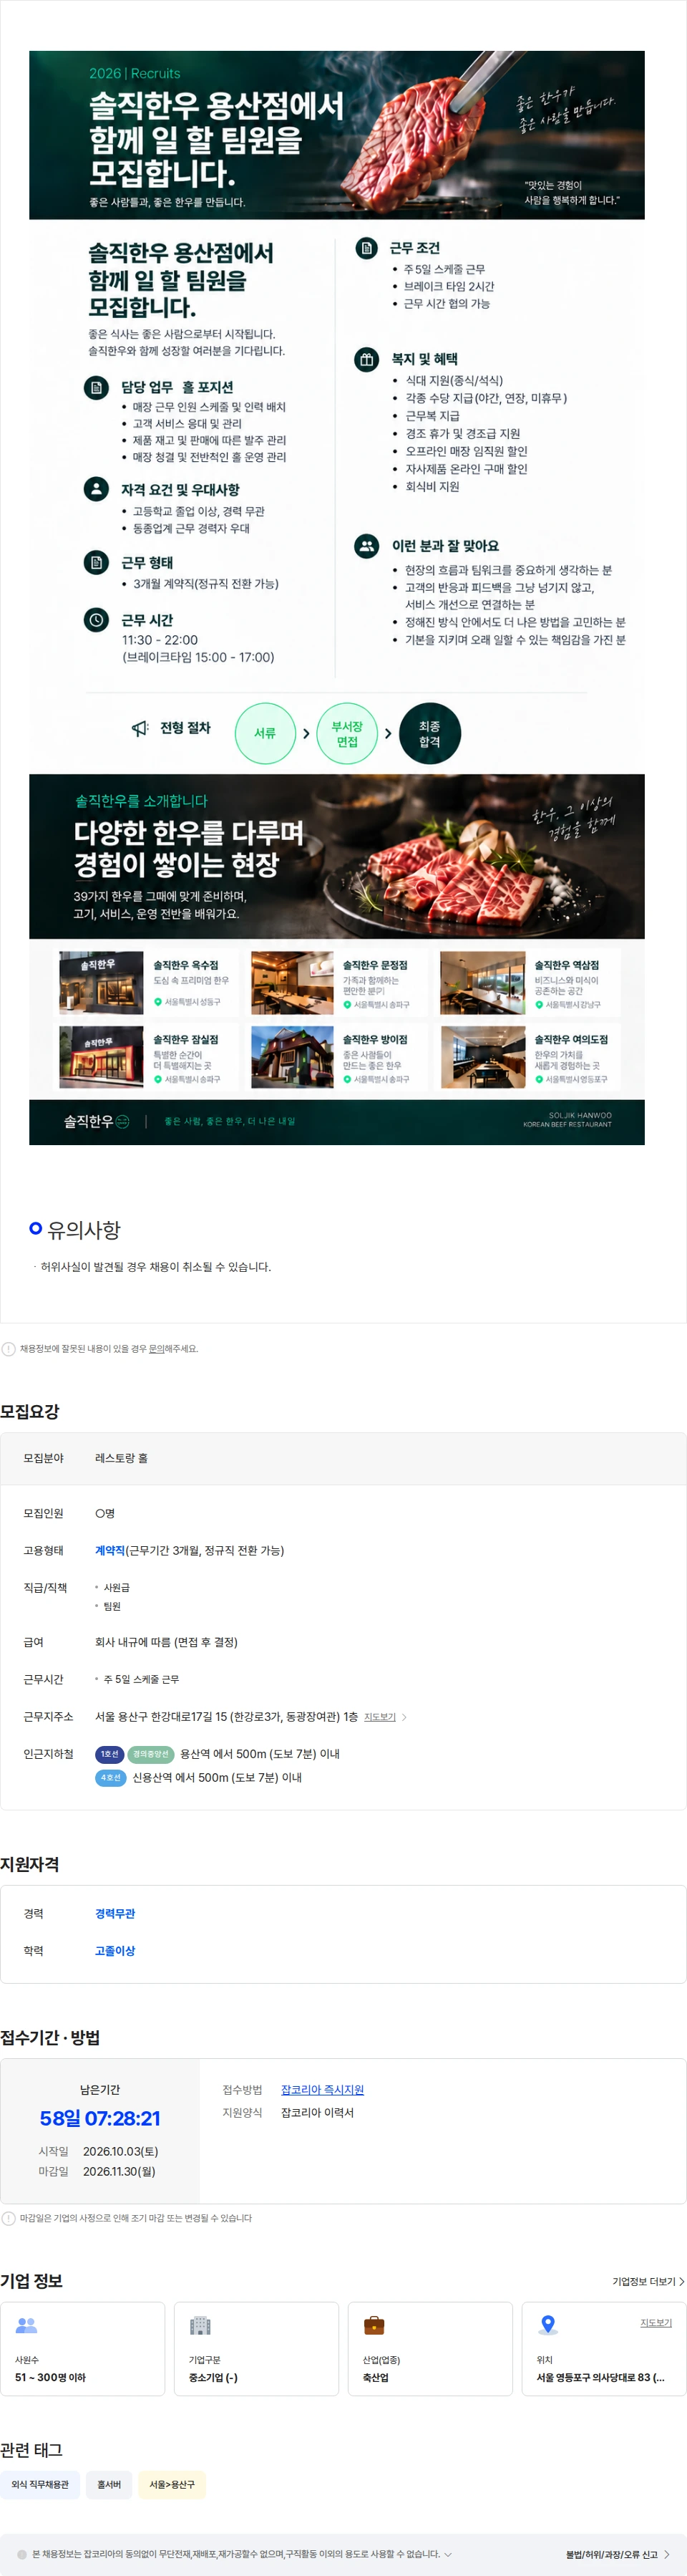Select the 외식 직무채용관 tag

pos(40,2484)
